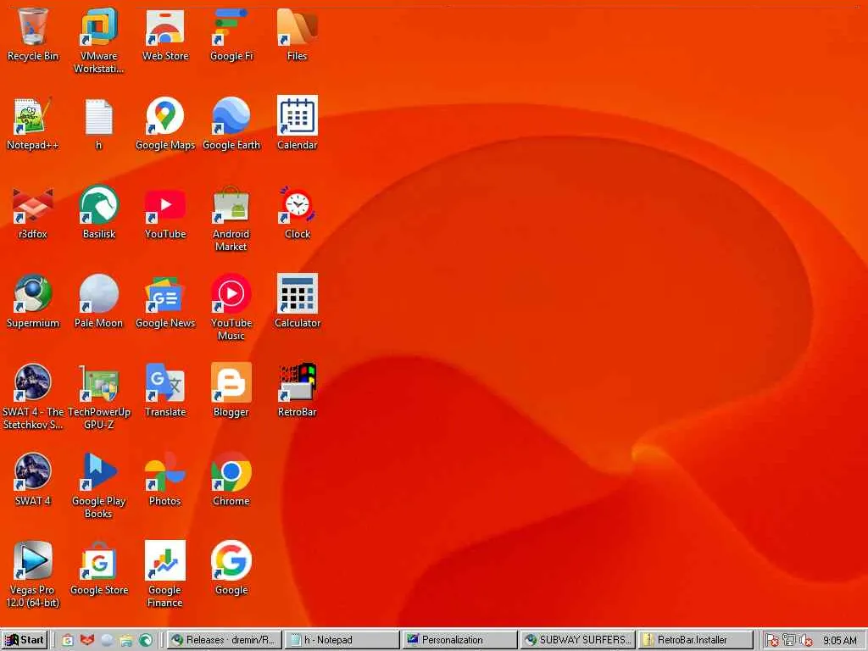Open the Google News shortcut
Screen dimensions: 868x651
(165, 302)
